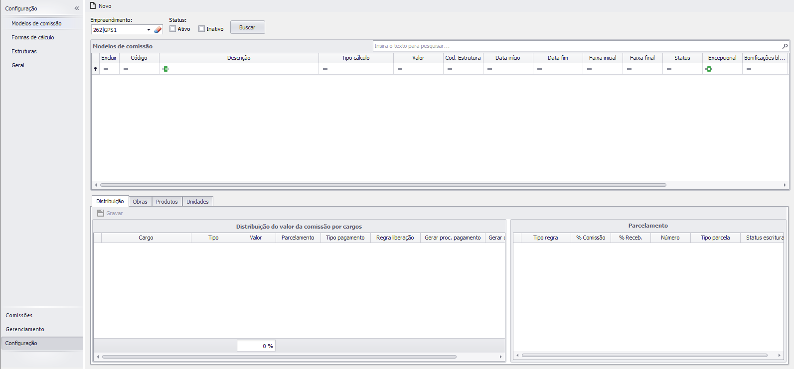Screen dimensions: 794x369
Task: Sort by the Cargo column header
Action: (146, 238)
